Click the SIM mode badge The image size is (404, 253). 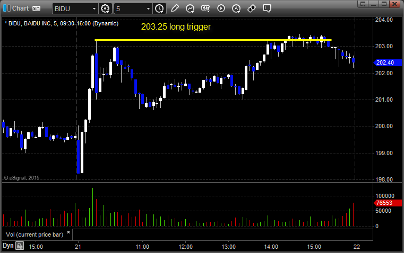click(36, 8)
